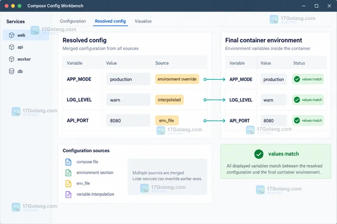Image resolution: width=337 pixels, height=224 pixels.
Task: Click the Variable header in Resolved config table
Action: pos(75,63)
